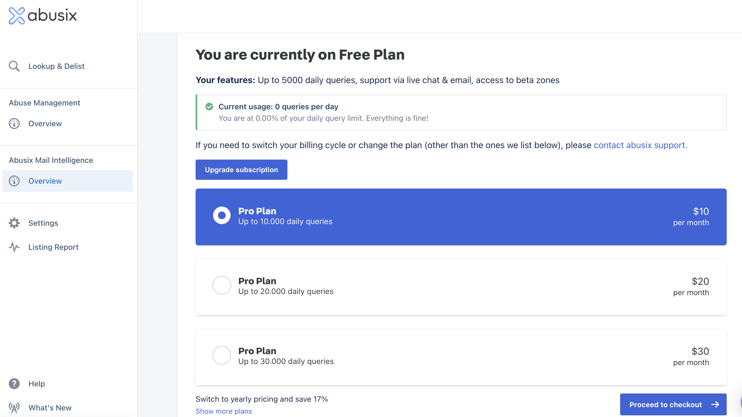Image resolution: width=742 pixels, height=417 pixels.
Task: Click Mail Intelligence Overview gauge icon
Action: pos(14,181)
